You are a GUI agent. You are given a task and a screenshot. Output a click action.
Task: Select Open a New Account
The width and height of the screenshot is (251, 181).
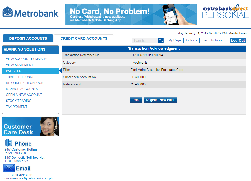click(24, 95)
